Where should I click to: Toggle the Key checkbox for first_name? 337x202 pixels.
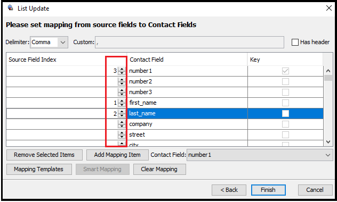tap(285, 103)
